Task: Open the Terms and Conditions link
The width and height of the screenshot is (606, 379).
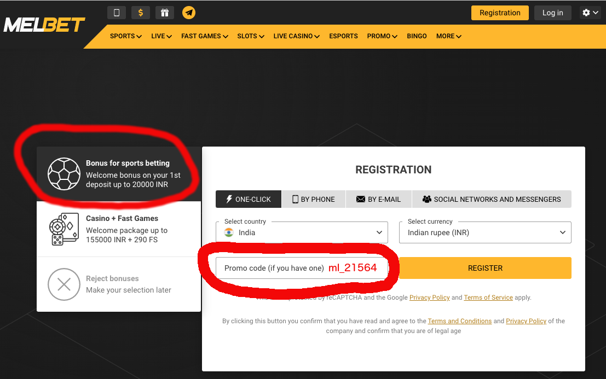Action: [x=459, y=321]
